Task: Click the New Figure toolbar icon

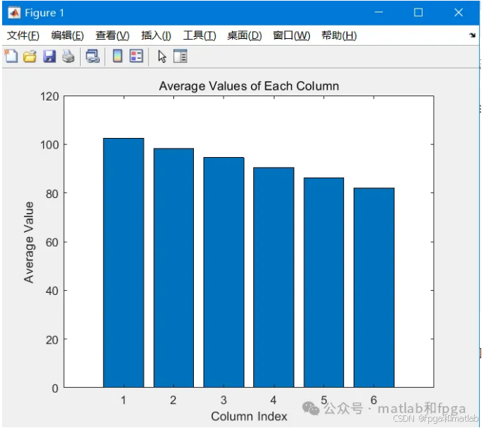Action: pyautogui.click(x=11, y=56)
